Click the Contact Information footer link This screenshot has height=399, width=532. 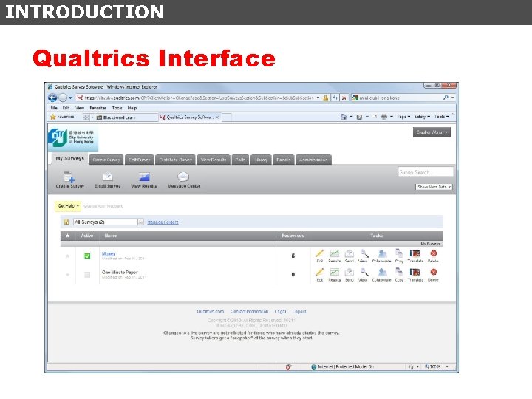click(x=249, y=312)
